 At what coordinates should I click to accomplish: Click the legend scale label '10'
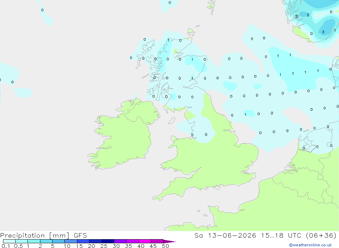(x=67, y=246)
